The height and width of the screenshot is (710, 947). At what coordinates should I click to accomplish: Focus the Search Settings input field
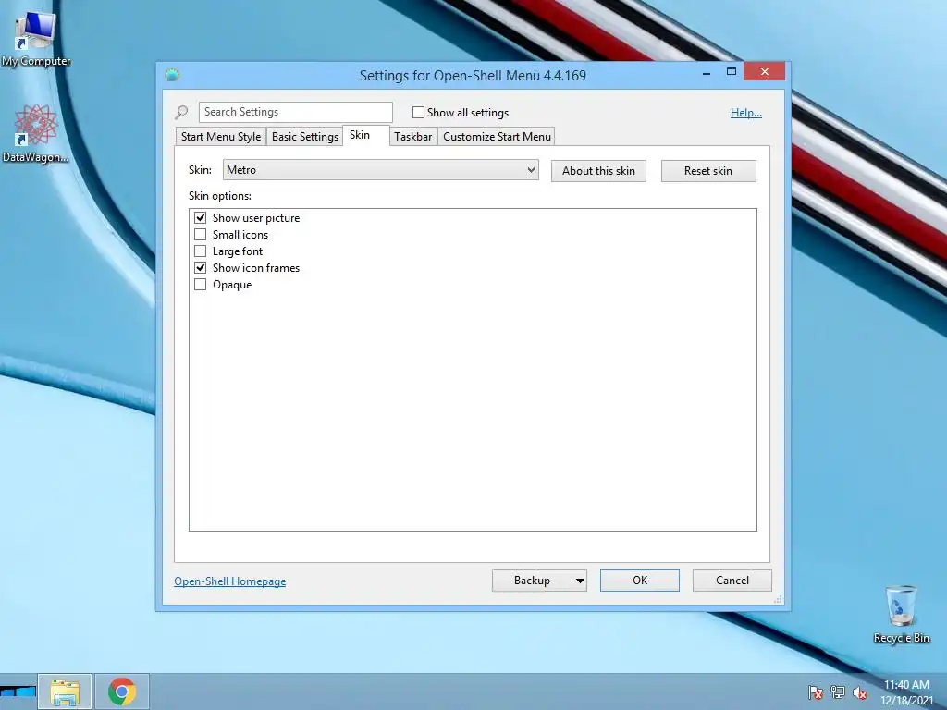(x=296, y=112)
